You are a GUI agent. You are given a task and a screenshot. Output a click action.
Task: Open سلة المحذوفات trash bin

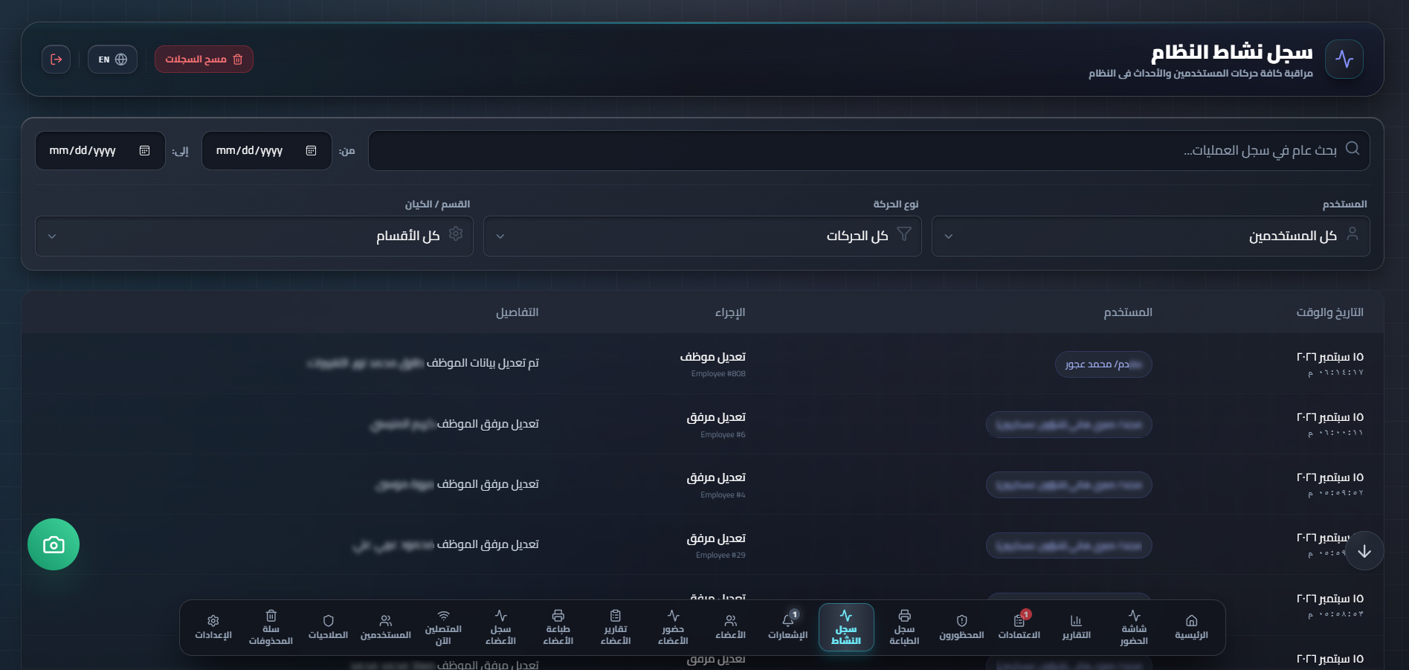pyautogui.click(x=271, y=628)
